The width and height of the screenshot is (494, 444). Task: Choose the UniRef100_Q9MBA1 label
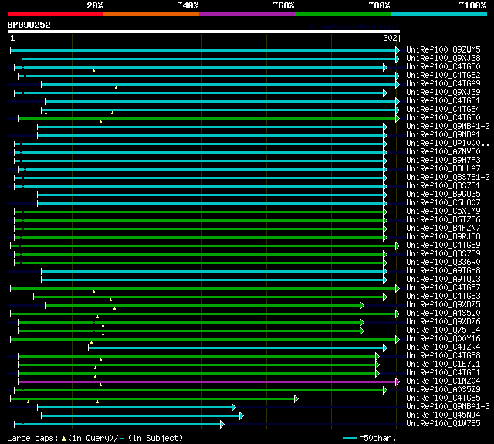tap(443, 135)
